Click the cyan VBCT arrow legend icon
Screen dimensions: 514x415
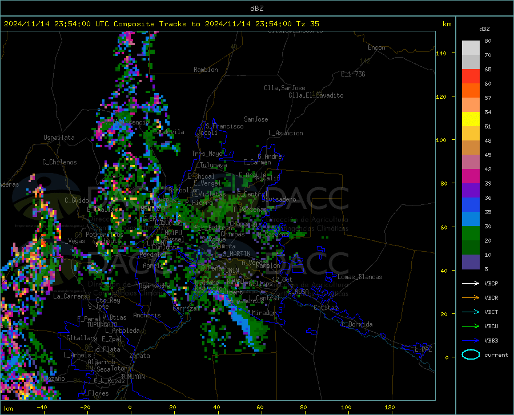(471, 312)
